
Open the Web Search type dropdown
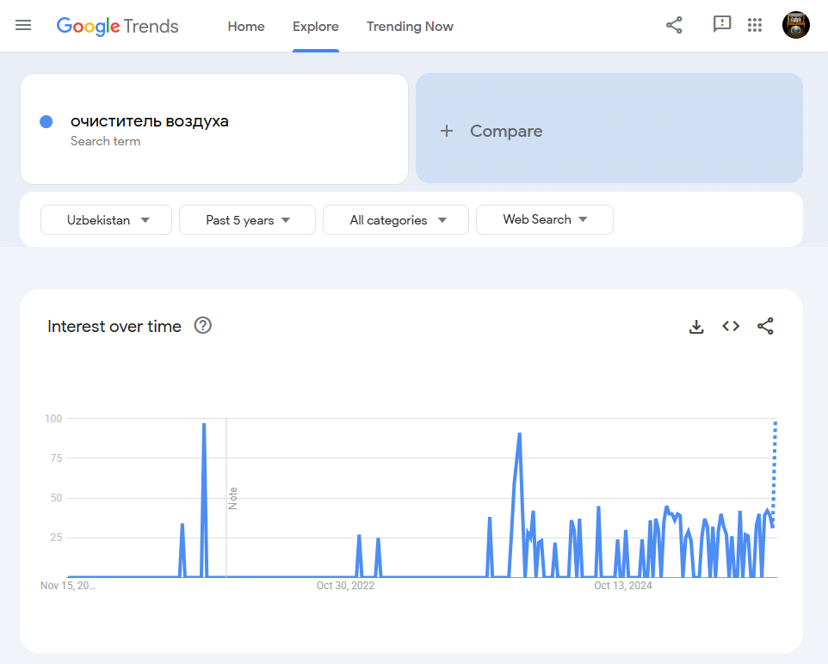[544, 219]
